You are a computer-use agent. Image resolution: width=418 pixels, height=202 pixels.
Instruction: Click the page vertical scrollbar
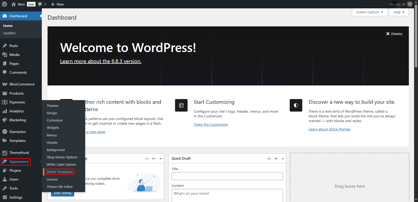pos(416,105)
